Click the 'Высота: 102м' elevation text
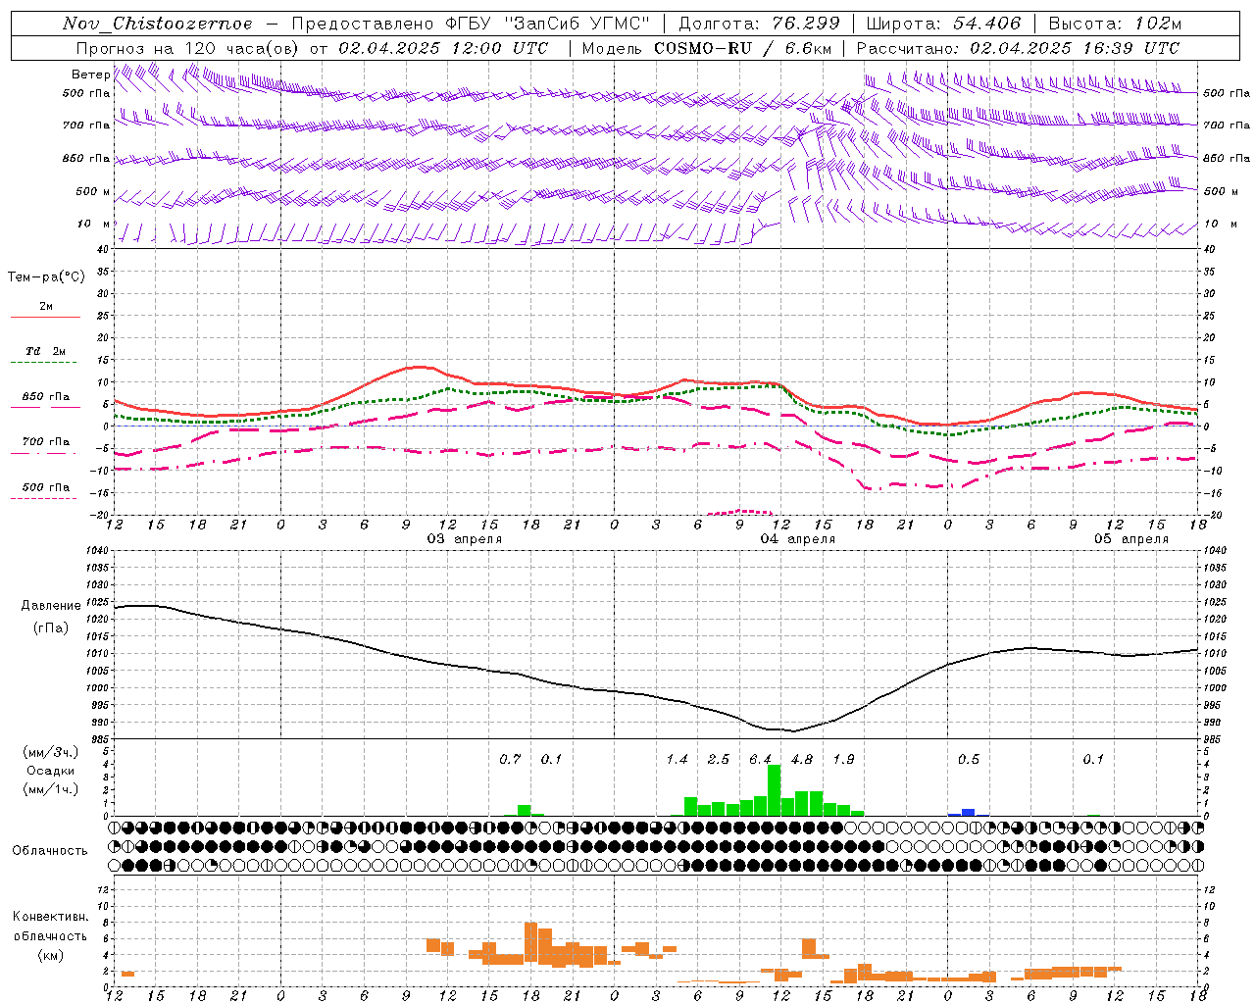The width and height of the screenshot is (1255, 1004). click(1115, 24)
